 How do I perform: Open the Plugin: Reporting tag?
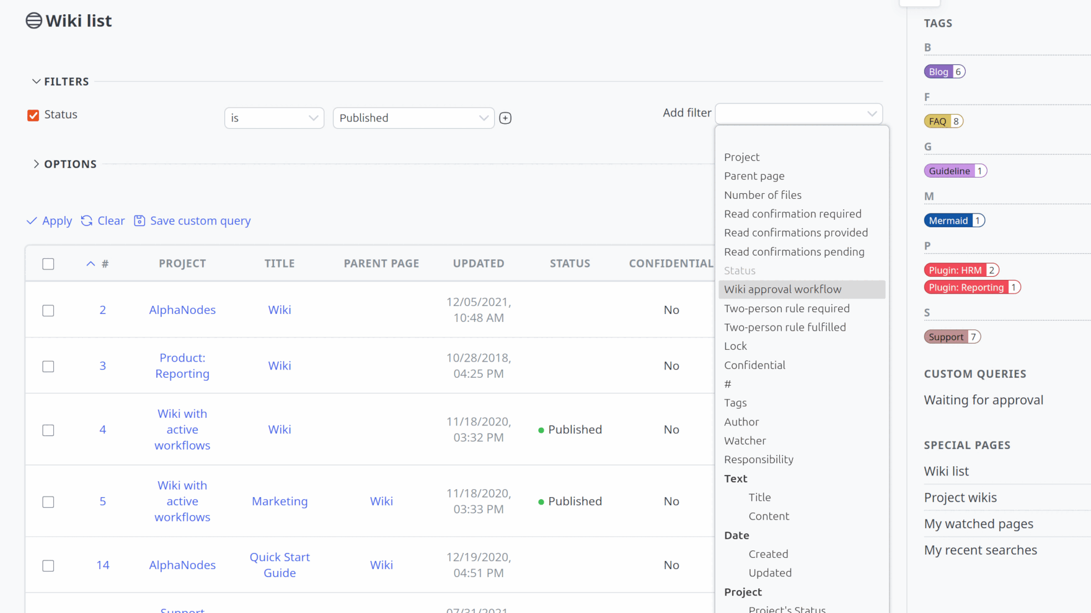click(972, 287)
